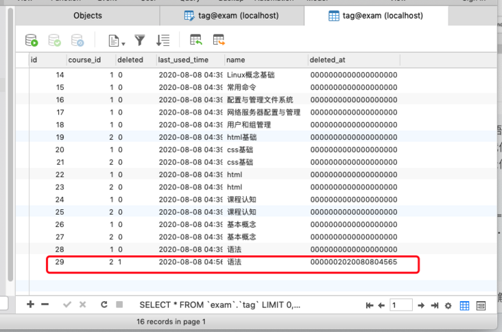
Task: Click the Export table data icon
Action: (219, 40)
